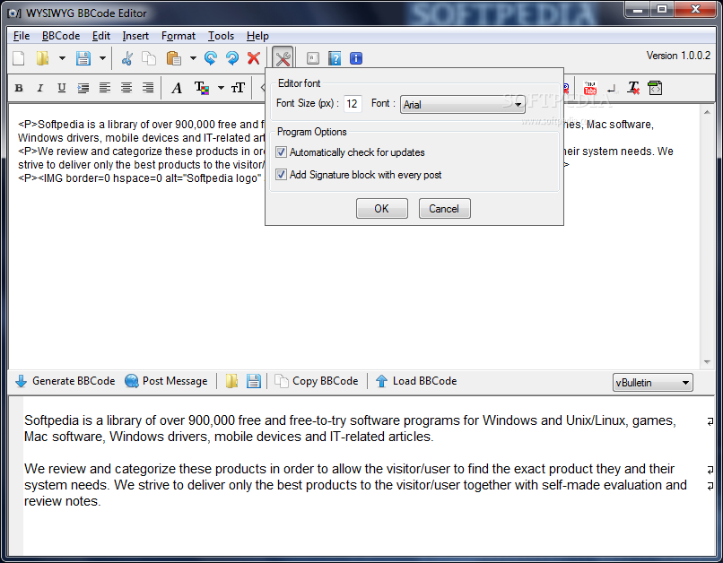The width and height of the screenshot is (723, 563).
Task: Expand the dropdown arrow next to the paste icon
Action: [193, 58]
